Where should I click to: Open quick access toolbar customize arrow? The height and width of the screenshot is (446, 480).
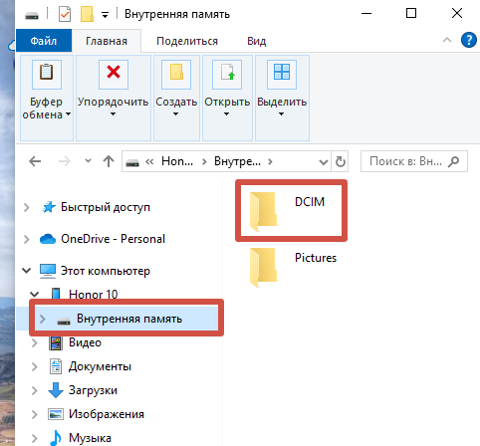click(105, 15)
